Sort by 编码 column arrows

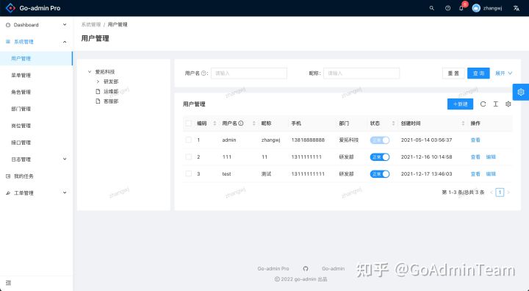(x=215, y=123)
